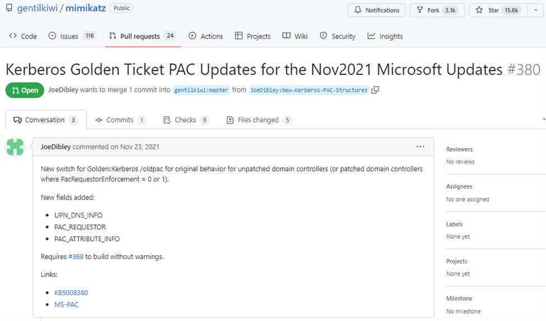Screen dimensions: 546x321
Task: Open the #368 pull request link
Action: click(76, 257)
